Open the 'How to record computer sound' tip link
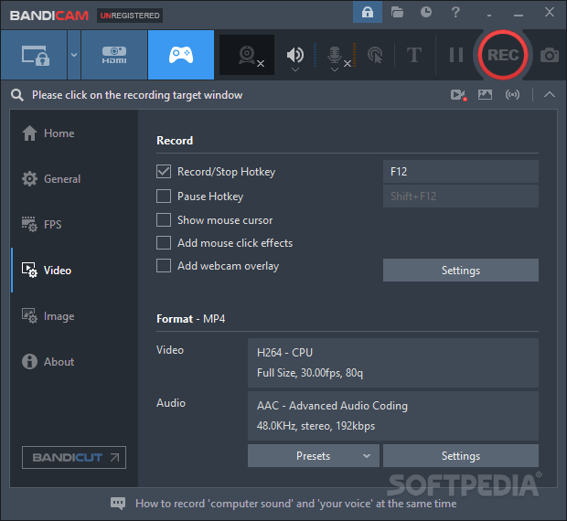 click(x=295, y=504)
